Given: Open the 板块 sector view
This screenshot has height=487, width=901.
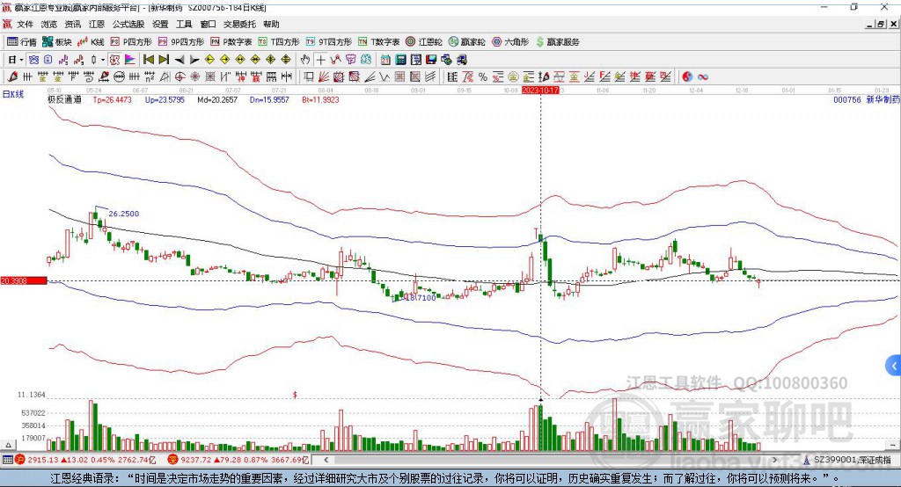Looking at the screenshot, I should coord(57,42).
